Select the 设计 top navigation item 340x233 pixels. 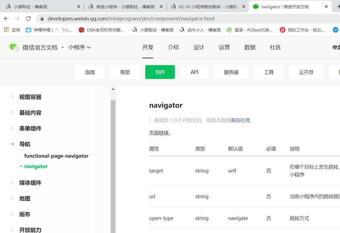(x=199, y=47)
